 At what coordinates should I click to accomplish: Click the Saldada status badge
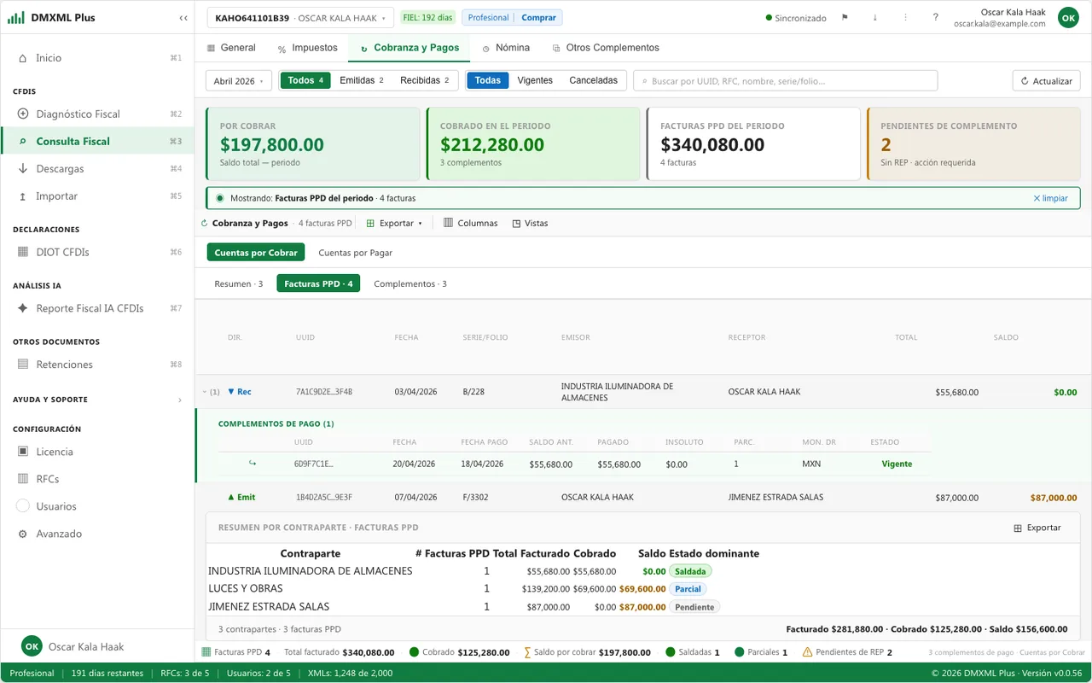point(690,571)
